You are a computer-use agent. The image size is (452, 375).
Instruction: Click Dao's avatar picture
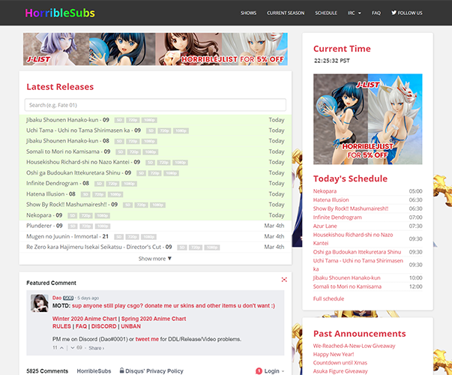pyautogui.click(x=40, y=303)
